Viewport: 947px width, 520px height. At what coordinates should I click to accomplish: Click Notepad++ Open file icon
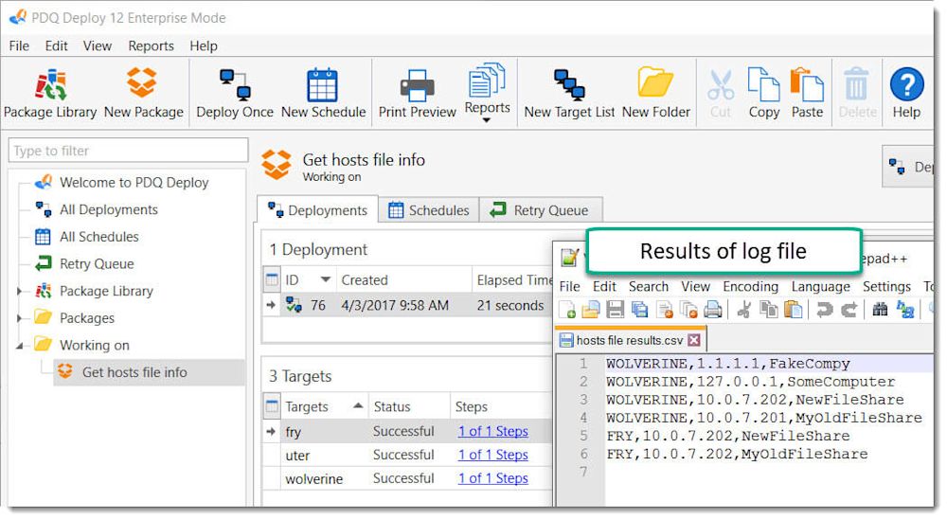591,310
